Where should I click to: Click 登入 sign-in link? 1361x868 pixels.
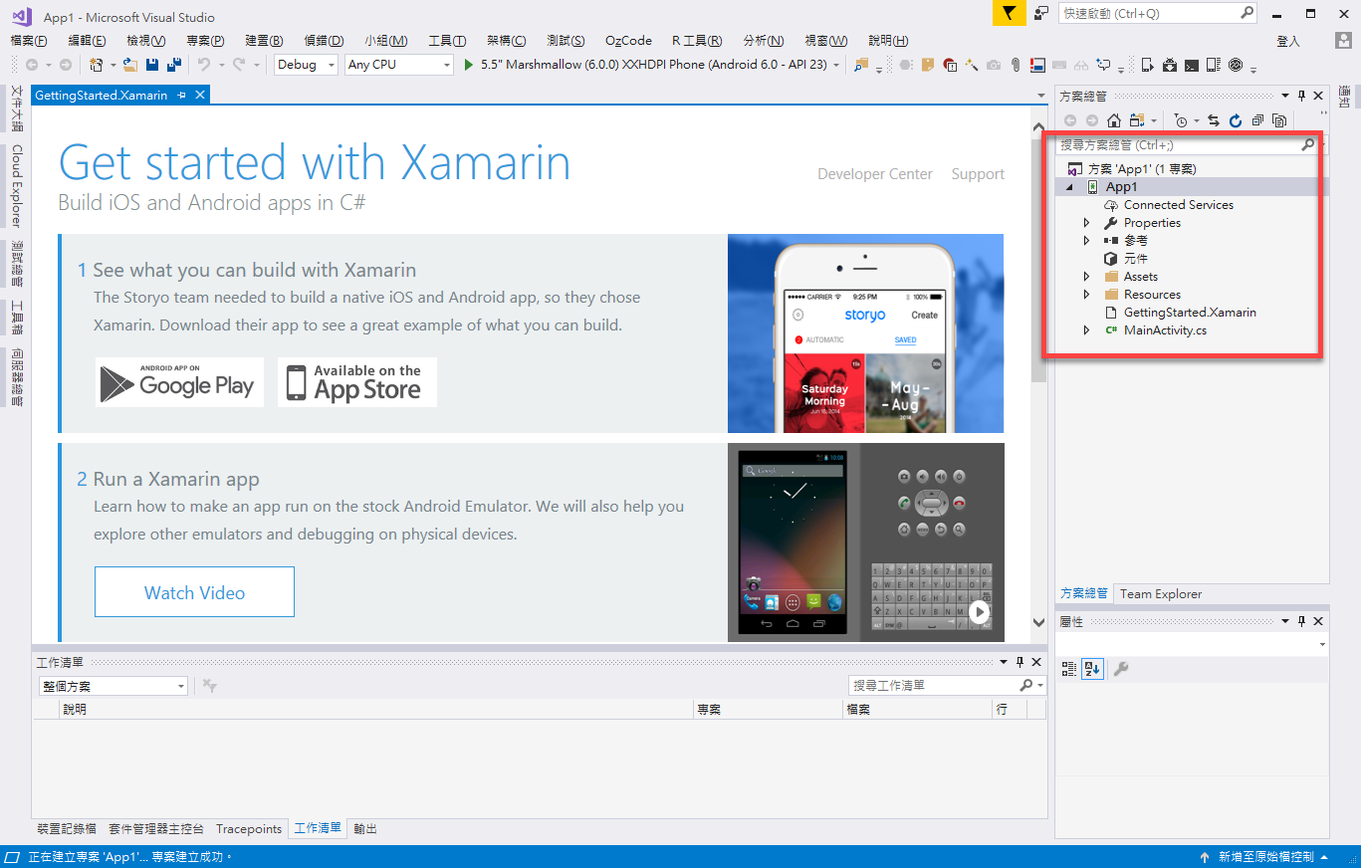pyautogui.click(x=1288, y=41)
